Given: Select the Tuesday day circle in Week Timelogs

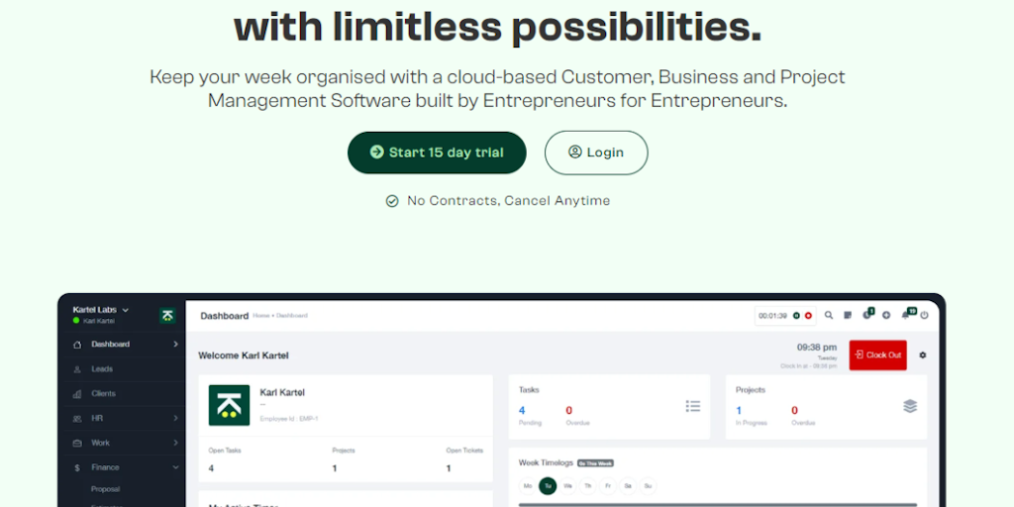Looking at the screenshot, I should (548, 486).
